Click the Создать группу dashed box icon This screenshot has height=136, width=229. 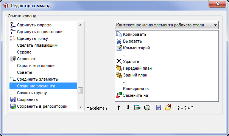coord(13,93)
